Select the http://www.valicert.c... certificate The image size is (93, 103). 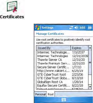click(x=62, y=71)
